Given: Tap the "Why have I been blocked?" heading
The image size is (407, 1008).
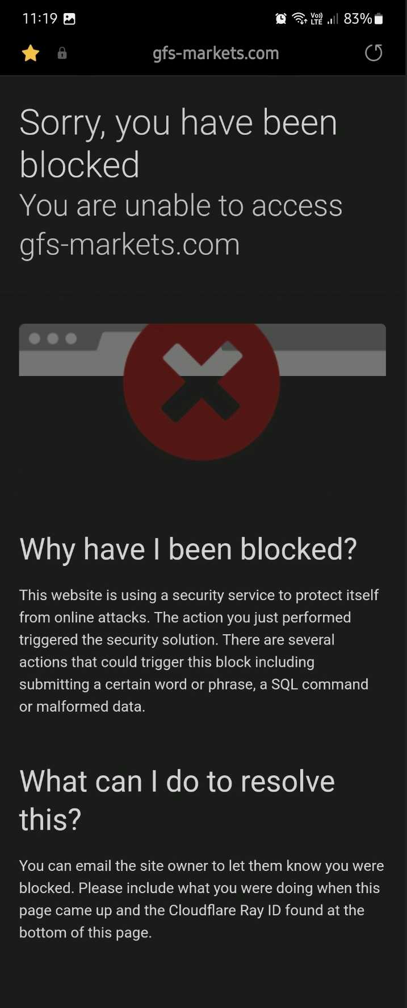Looking at the screenshot, I should [188, 550].
